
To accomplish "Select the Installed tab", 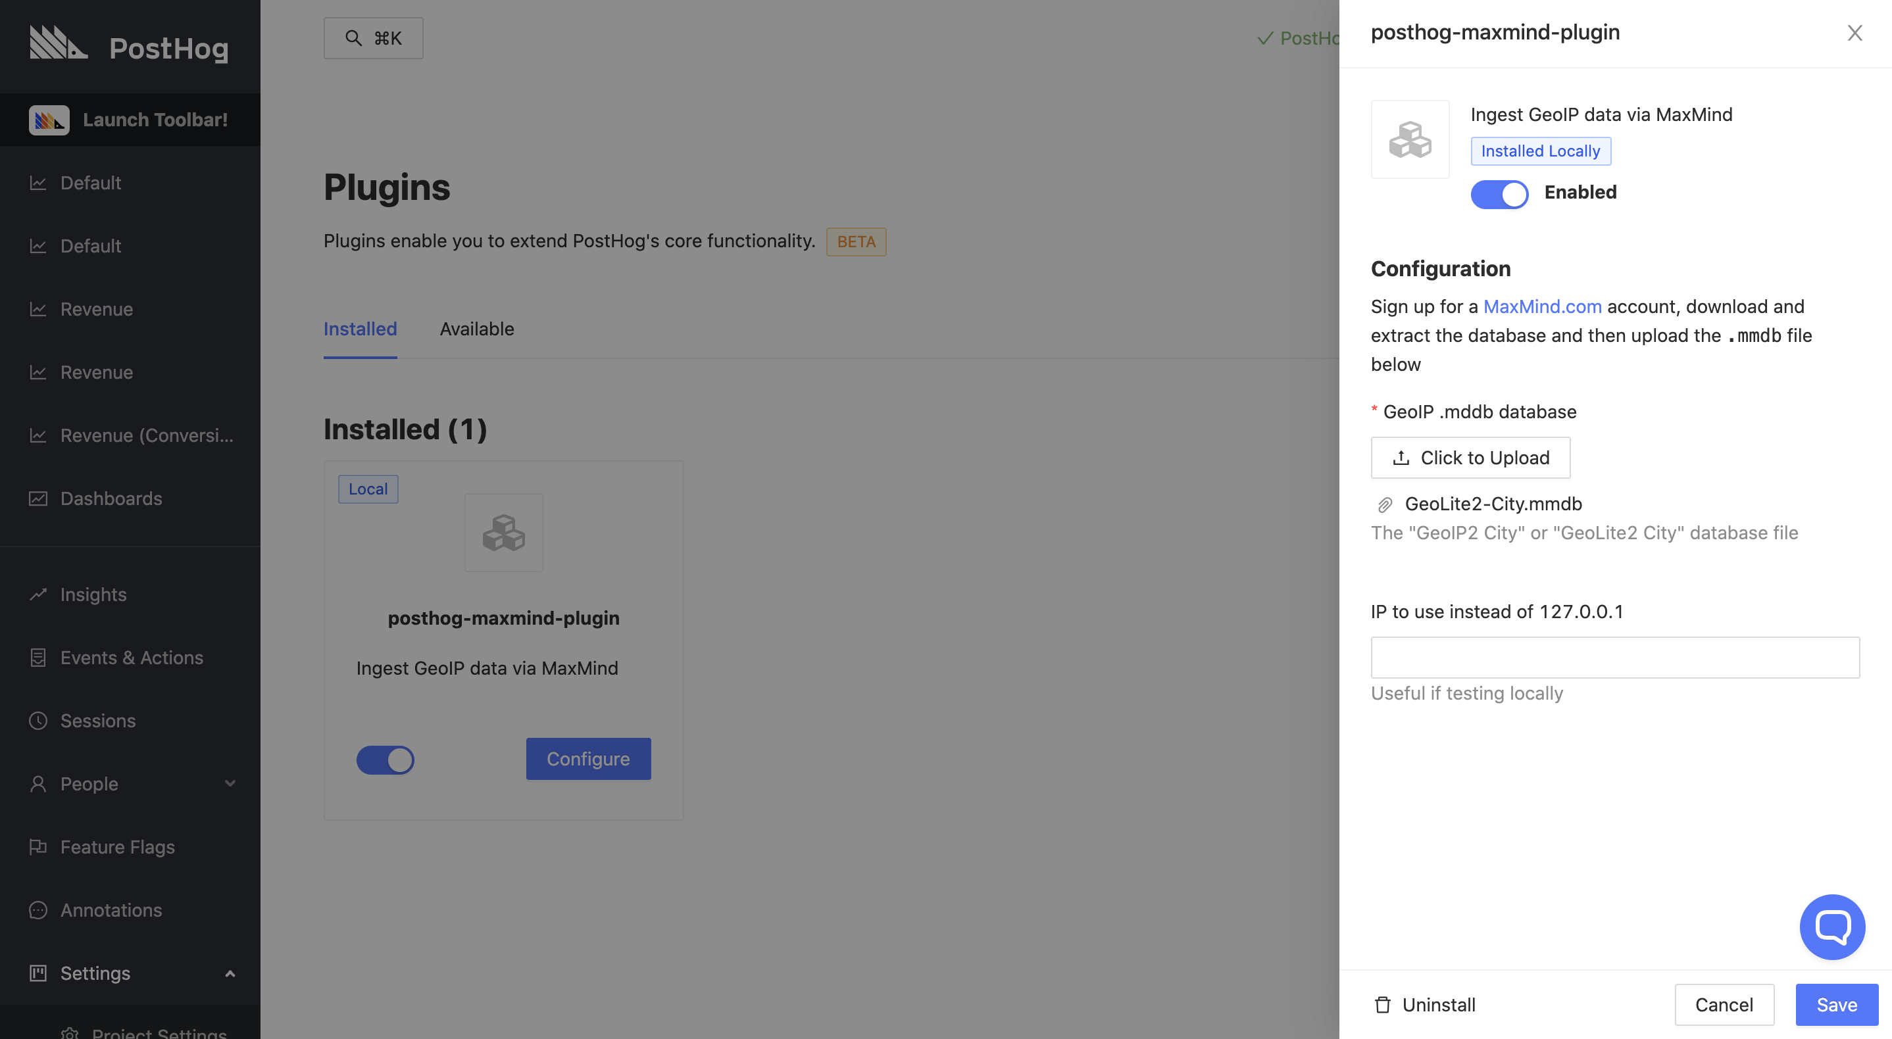I will coord(360,329).
